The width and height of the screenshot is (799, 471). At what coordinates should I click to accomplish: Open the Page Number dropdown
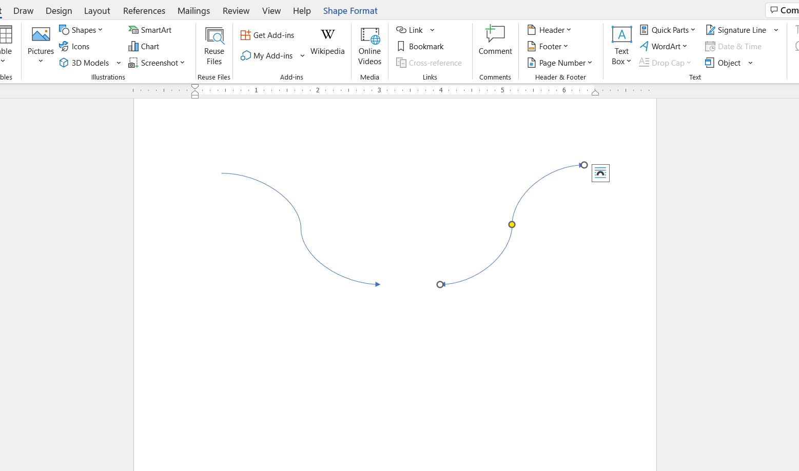pyautogui.click(x=559, y=63)
